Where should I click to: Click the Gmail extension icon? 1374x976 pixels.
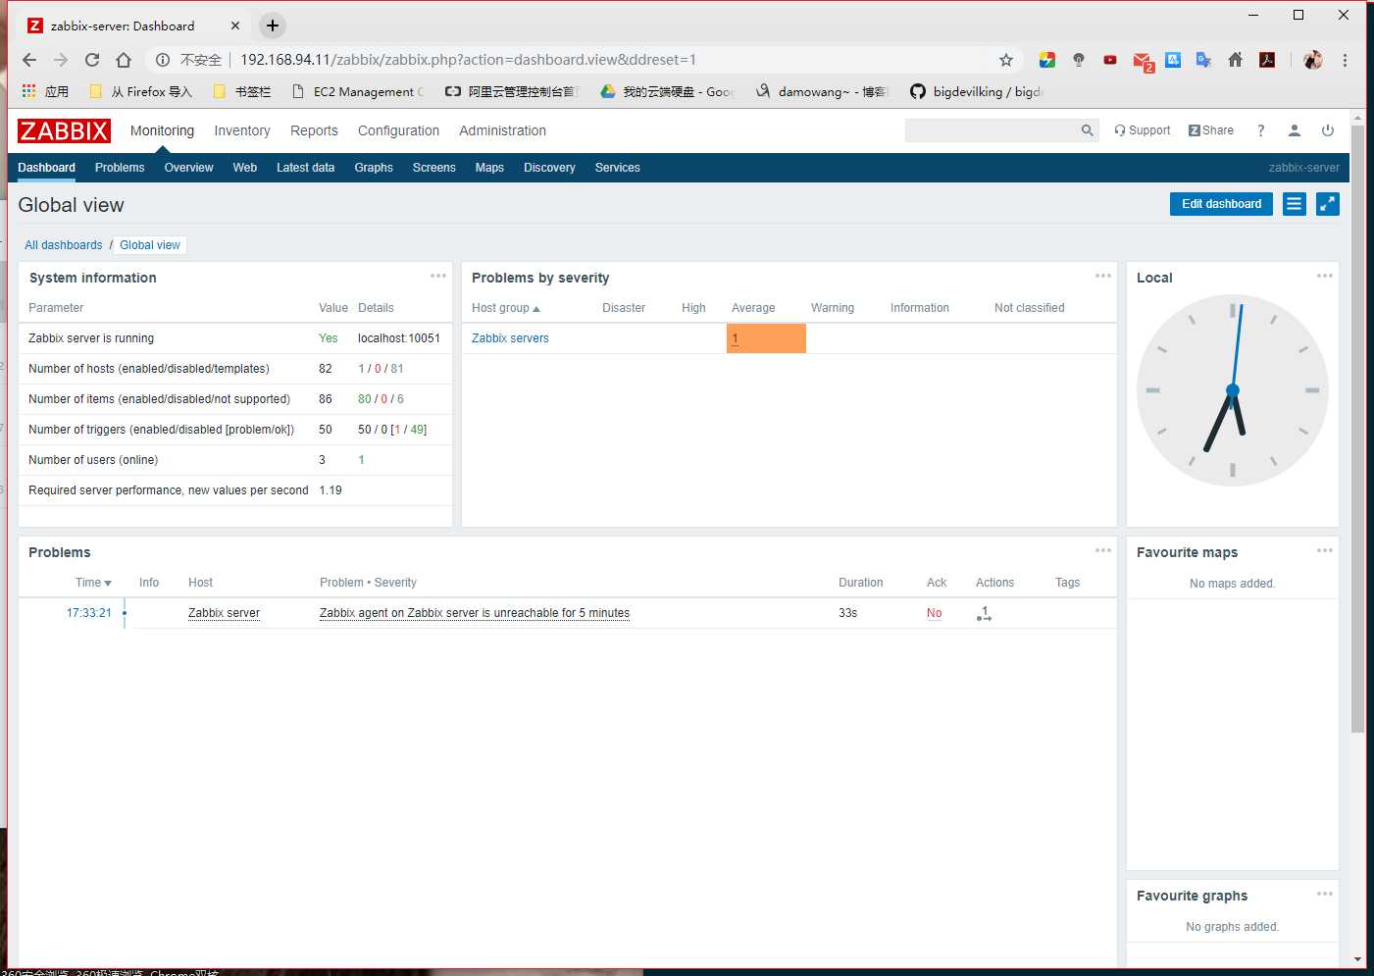coord(1143,61)
